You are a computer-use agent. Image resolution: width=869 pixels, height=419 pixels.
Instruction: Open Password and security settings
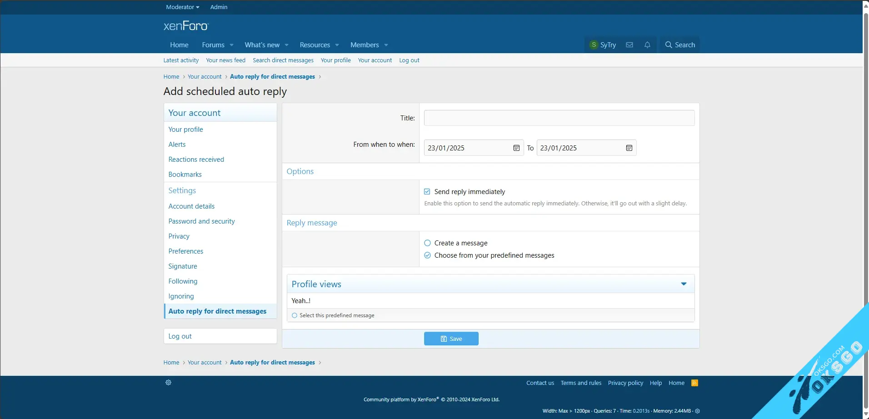(201, 221)
